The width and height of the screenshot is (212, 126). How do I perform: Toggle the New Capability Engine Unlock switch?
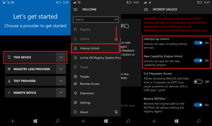click(198, 61)
